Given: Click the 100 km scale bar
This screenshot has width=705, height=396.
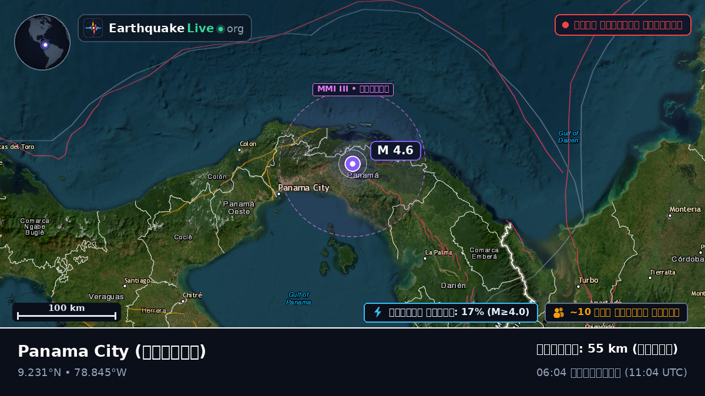Looking at the screenshot, I should point(66,312).
